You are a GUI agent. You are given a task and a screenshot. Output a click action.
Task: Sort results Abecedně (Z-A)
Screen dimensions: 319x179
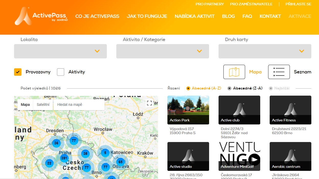(229, 88)
